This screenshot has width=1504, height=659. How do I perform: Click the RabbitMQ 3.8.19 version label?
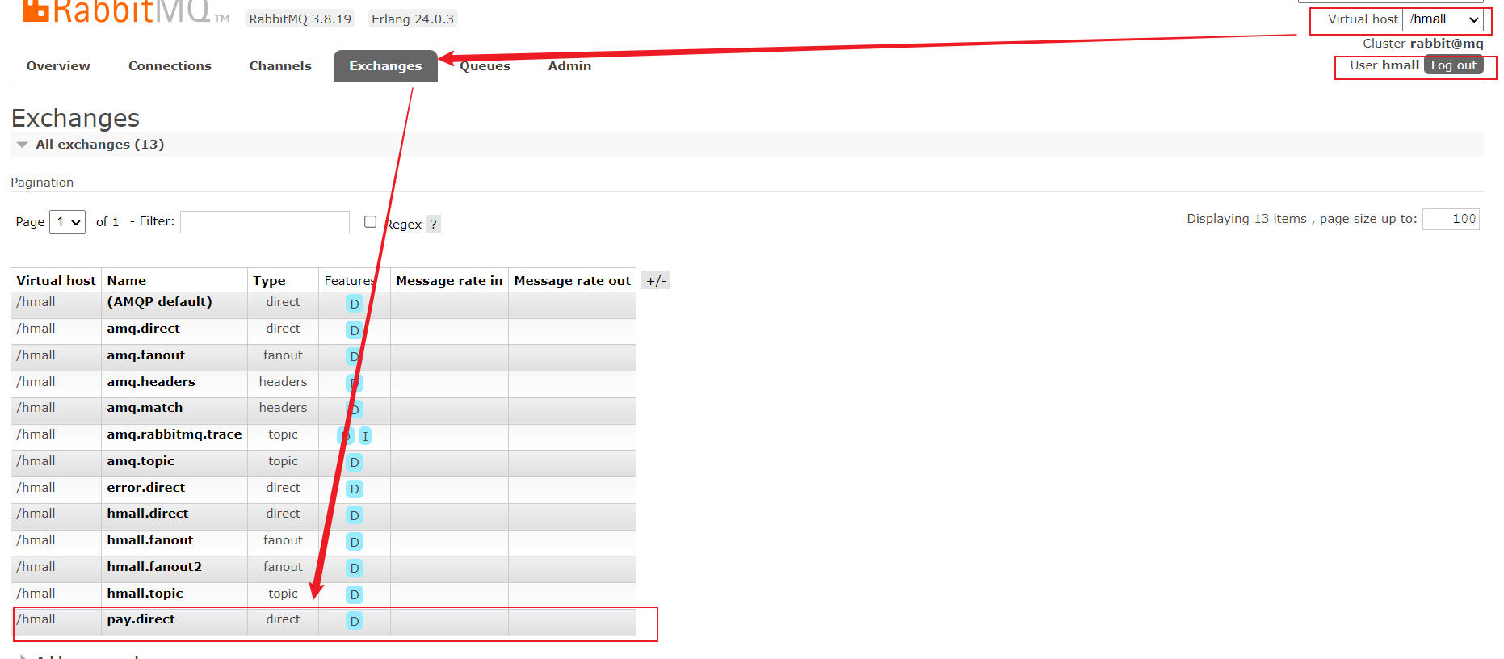300,19
